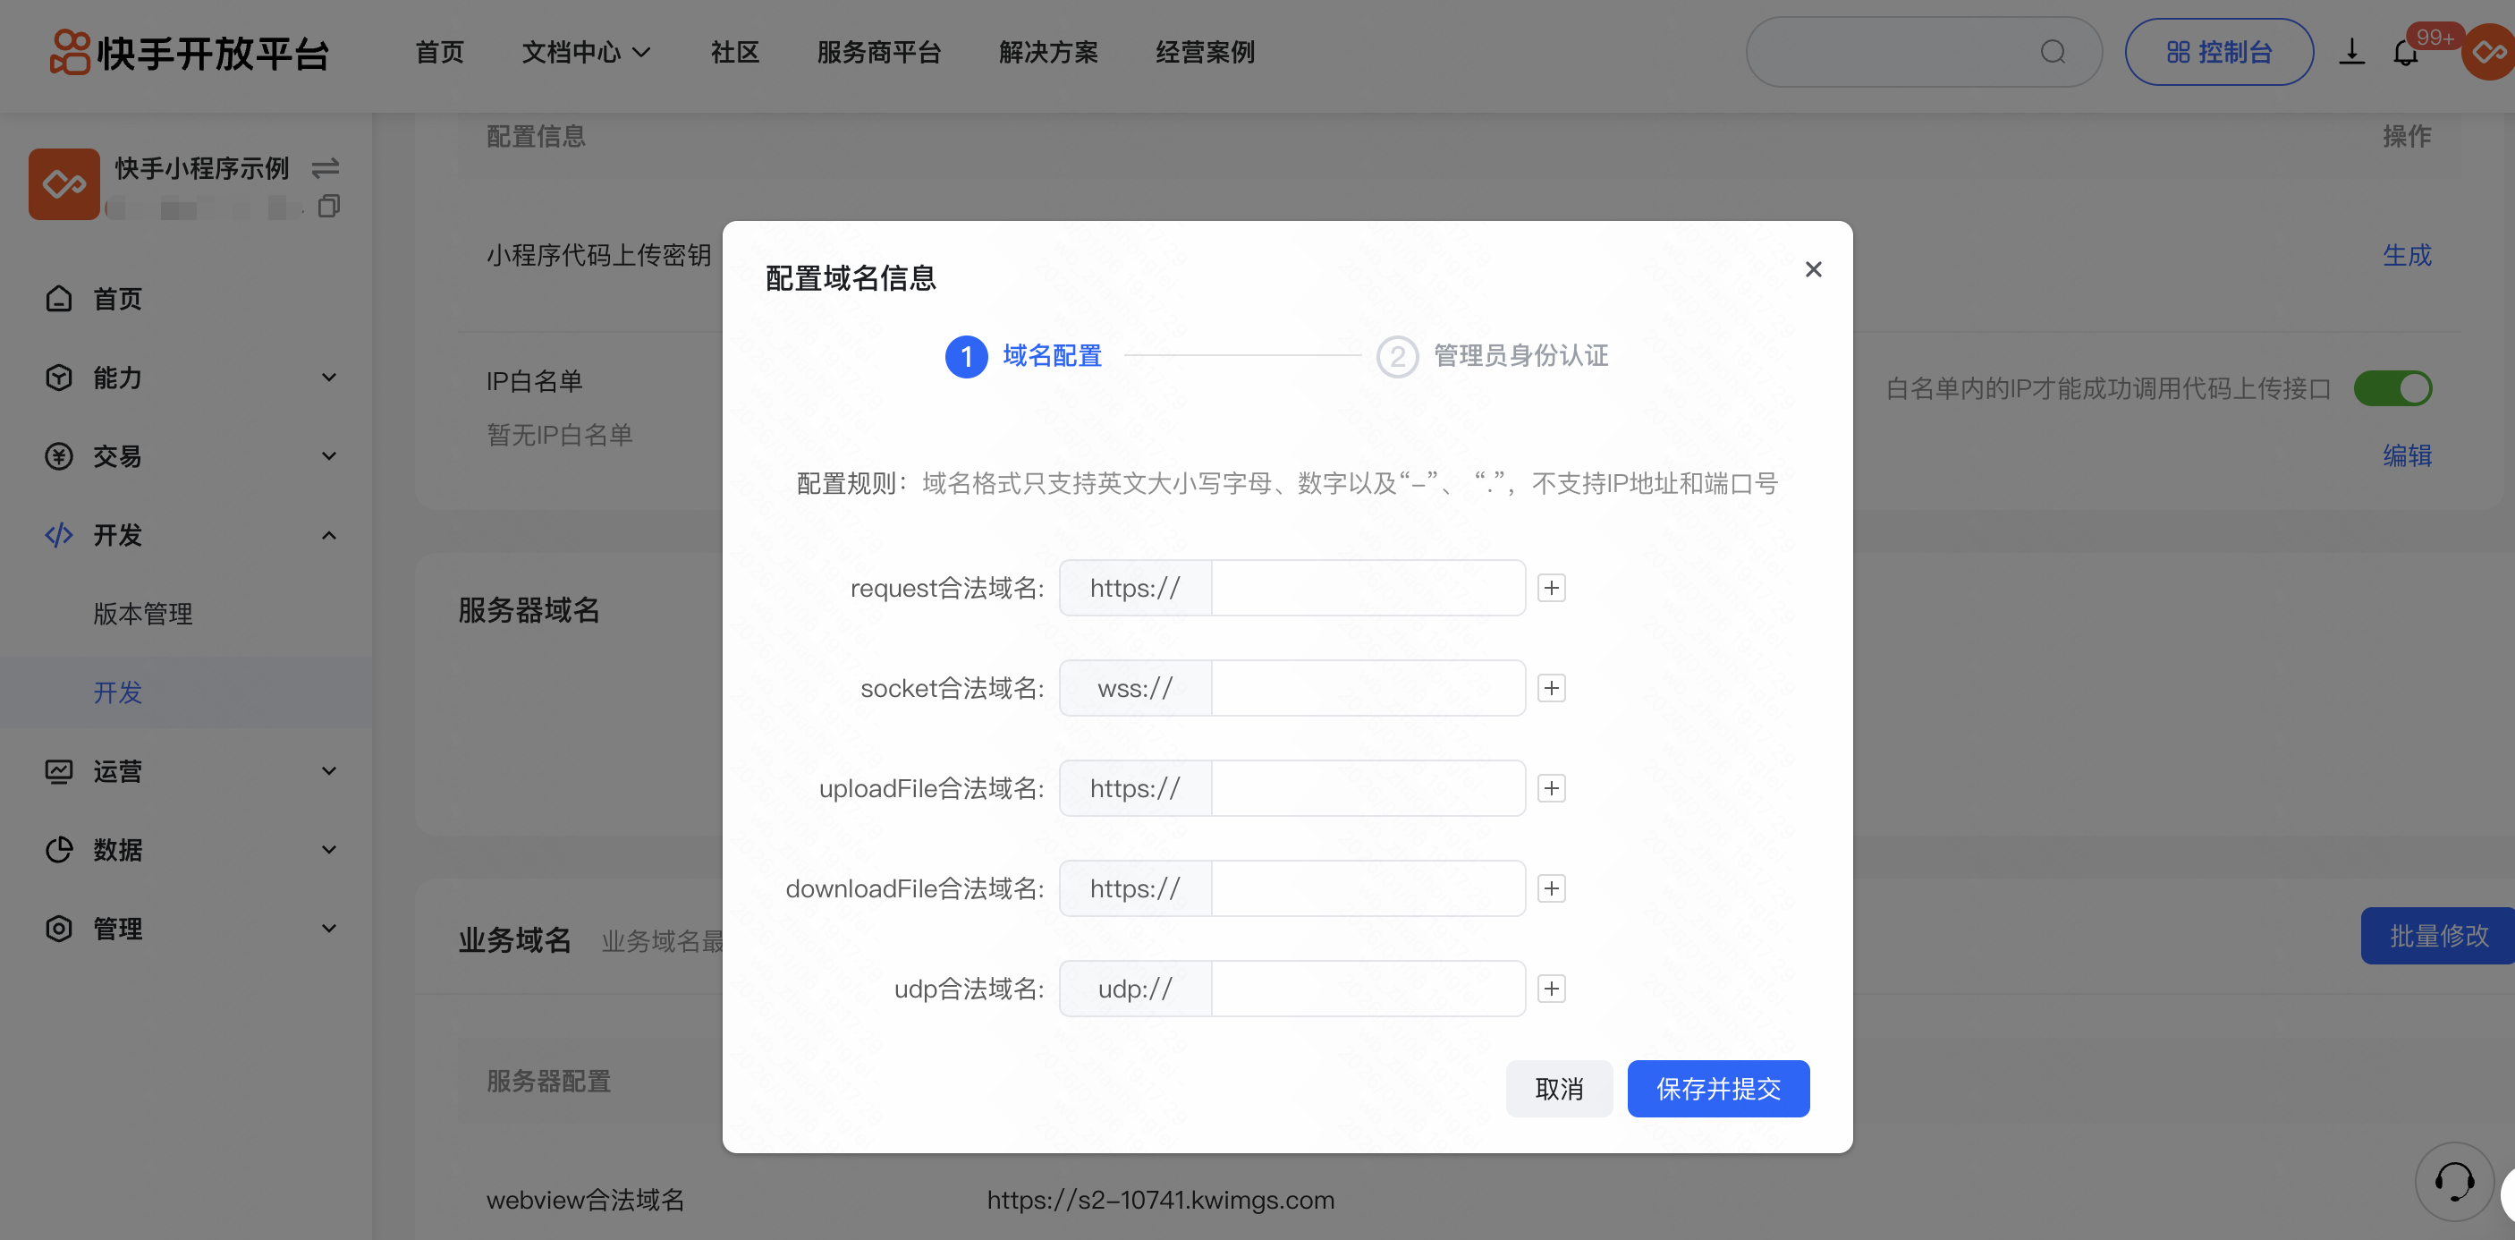Click the 保存并提交 button
The image size is (2515, 1240).
coord(1717,1089)
